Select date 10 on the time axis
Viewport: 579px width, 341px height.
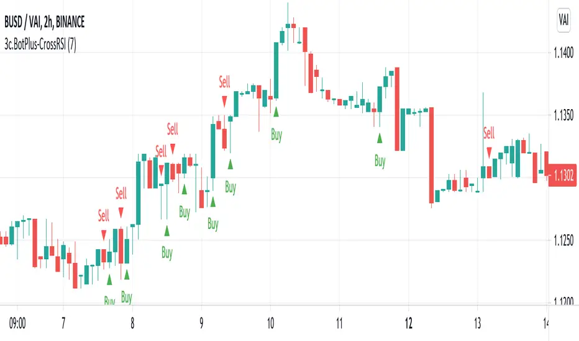pyautogui.click(x=270, y=324)
